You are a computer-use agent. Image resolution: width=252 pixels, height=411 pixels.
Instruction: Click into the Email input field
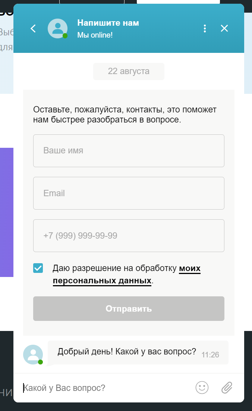(x=129, y=193)
